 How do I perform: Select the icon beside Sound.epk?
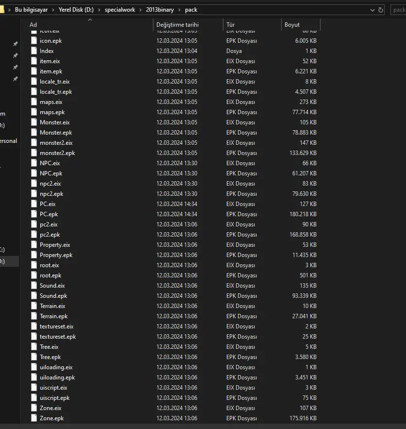(x=34, y=296)
